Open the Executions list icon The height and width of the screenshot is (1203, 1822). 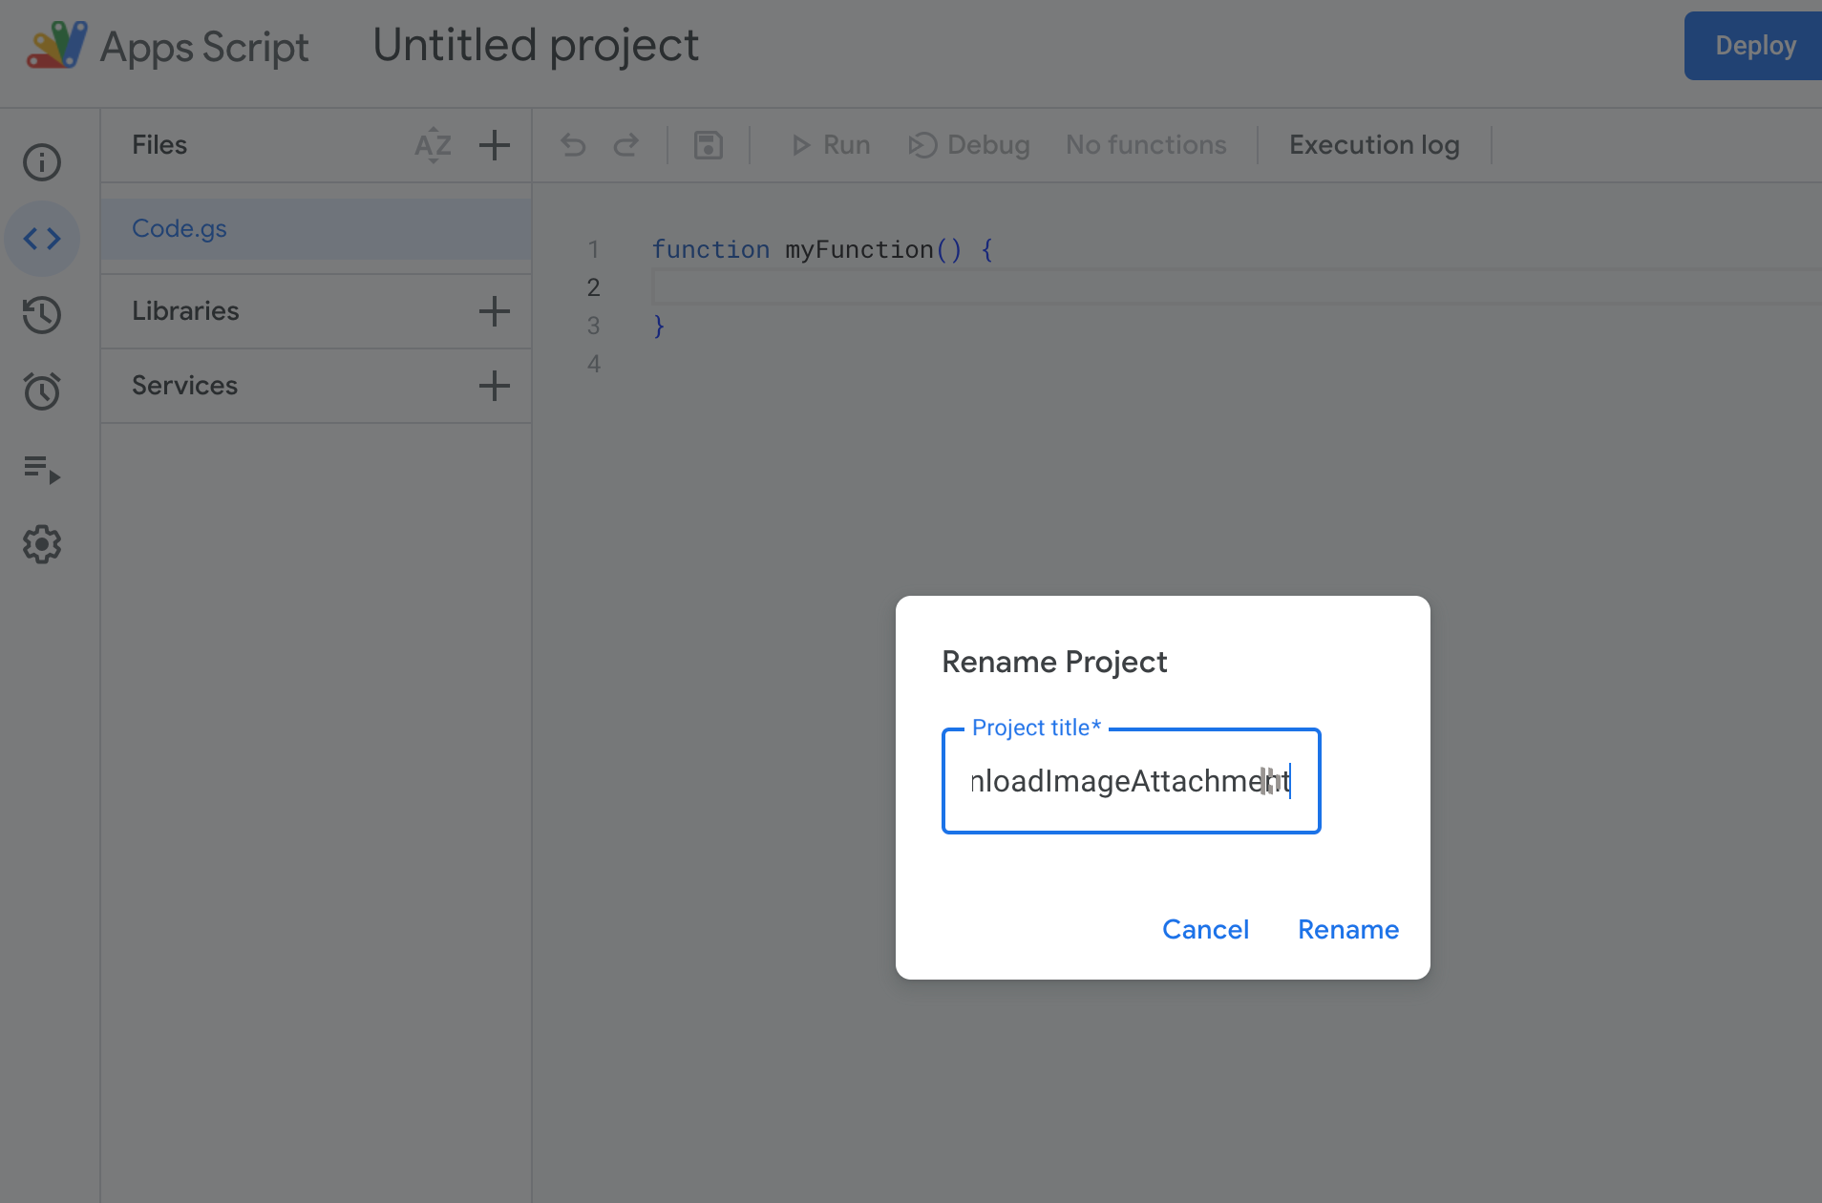click(42, 469)
